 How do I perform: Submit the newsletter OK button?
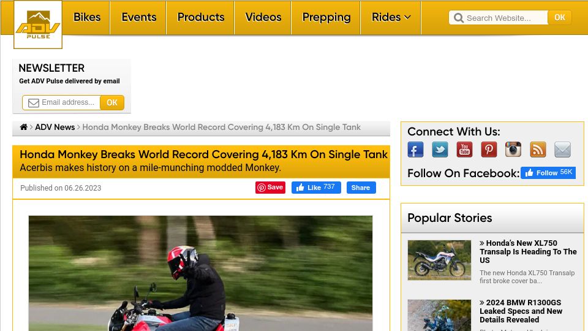tap(111, 102)
